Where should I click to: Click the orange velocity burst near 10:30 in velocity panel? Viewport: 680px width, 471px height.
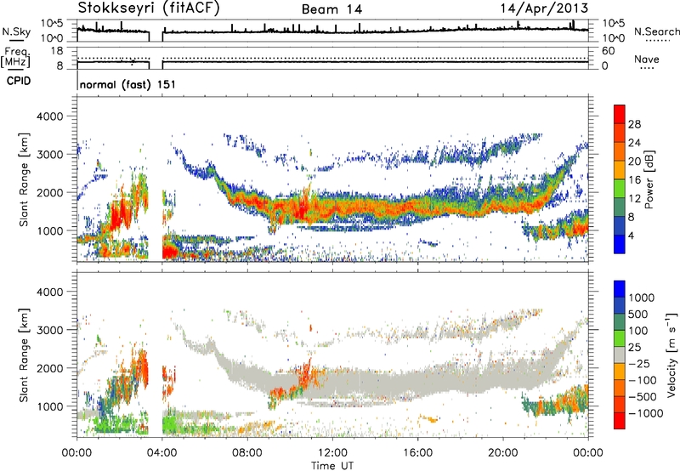click(306, 374)
